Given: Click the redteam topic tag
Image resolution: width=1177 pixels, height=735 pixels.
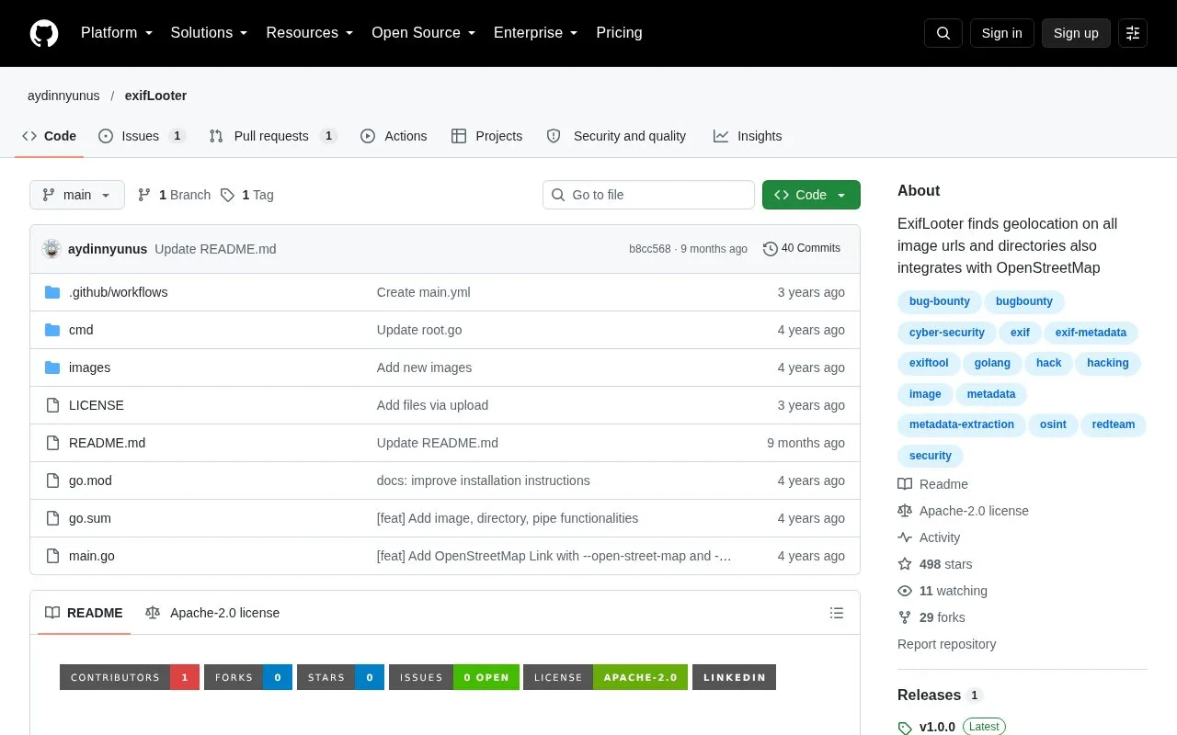Looking at the screenshot, I should tap(1114, 424).
